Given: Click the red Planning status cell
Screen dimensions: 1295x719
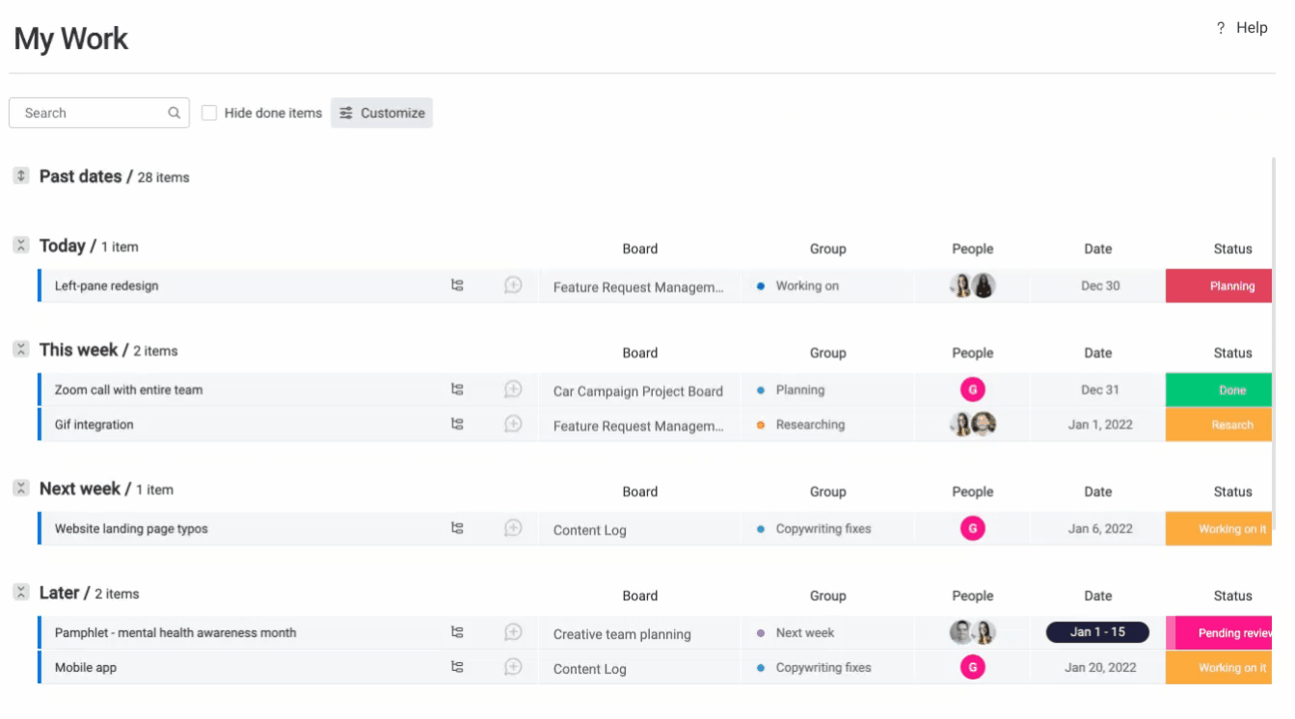Looking at the screenshot, I should [x=1219, y=286].
